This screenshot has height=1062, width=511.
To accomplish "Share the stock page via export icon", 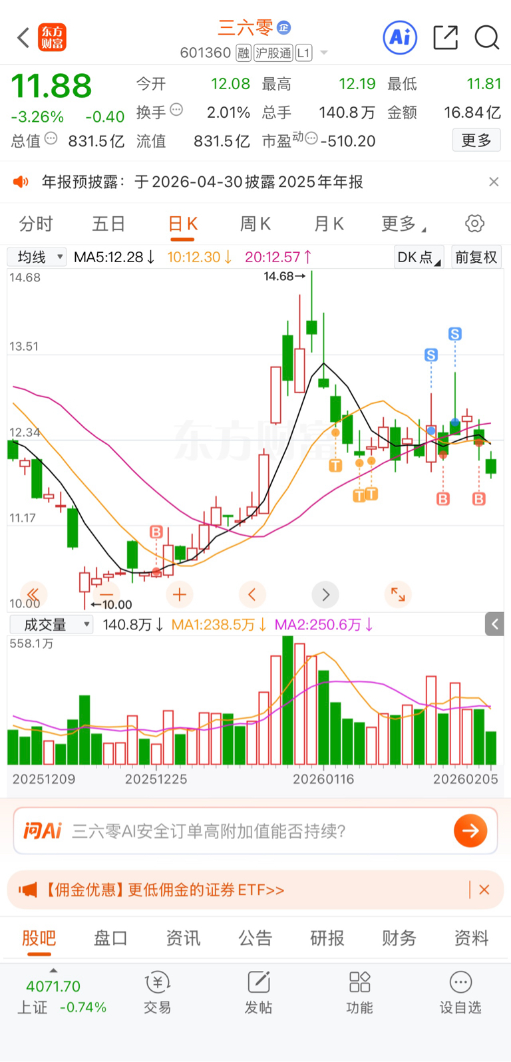I will [x=445, y=37].
